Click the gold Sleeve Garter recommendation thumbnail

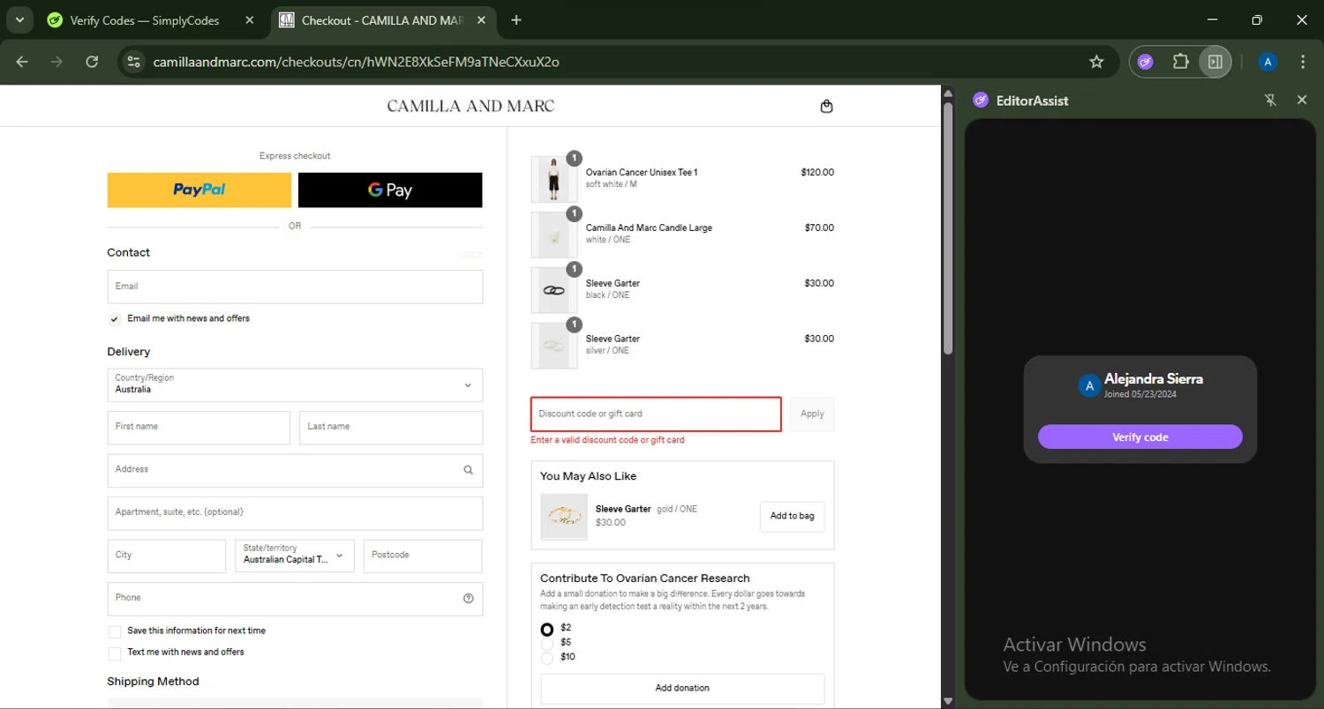click(564, 517)
